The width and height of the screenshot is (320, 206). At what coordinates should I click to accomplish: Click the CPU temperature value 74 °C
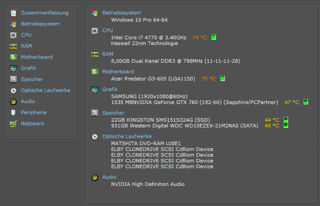[x=200, y=37]
